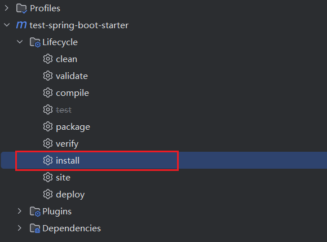Click the gear icon beside clean

pyautogui.click(x=48, y=59)
